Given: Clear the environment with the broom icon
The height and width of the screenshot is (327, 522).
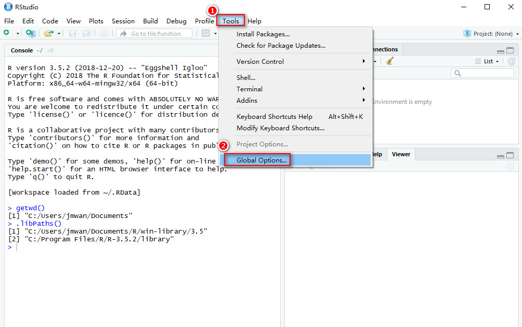Looking at the screenshot, I should [x=389, y=61].
